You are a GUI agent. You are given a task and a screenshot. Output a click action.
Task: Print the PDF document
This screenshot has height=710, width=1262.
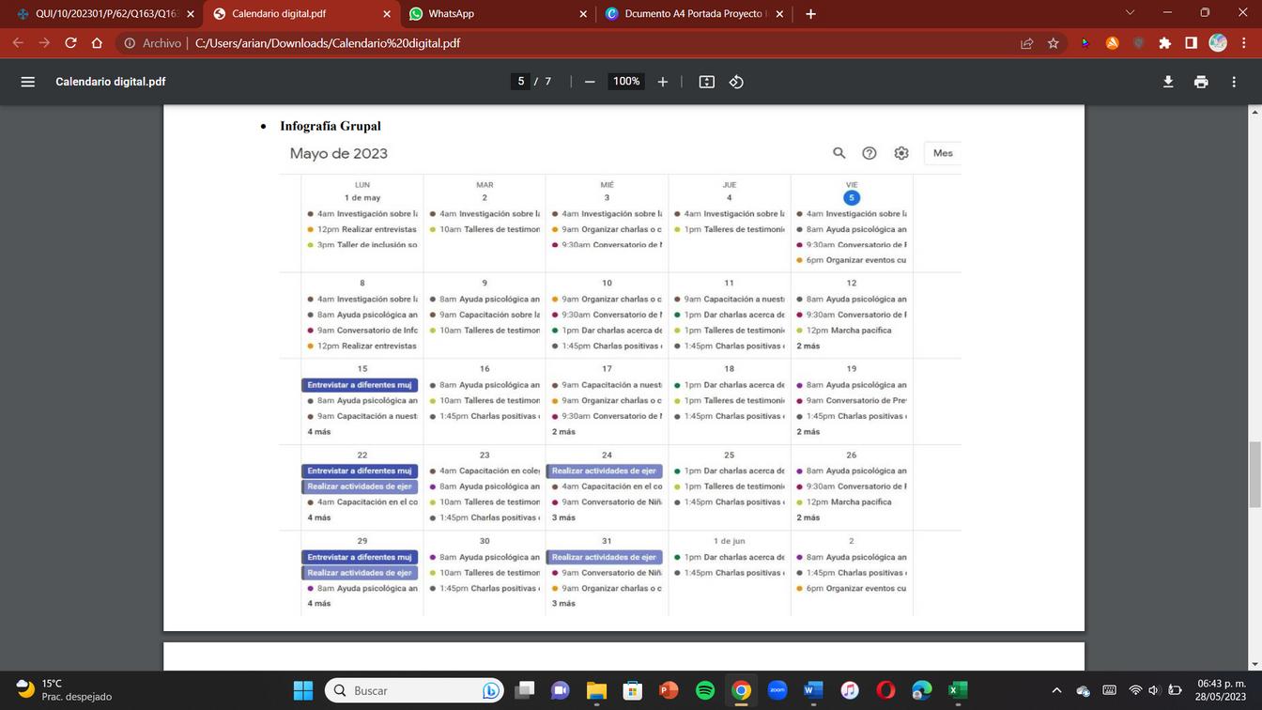[1201, 82]
